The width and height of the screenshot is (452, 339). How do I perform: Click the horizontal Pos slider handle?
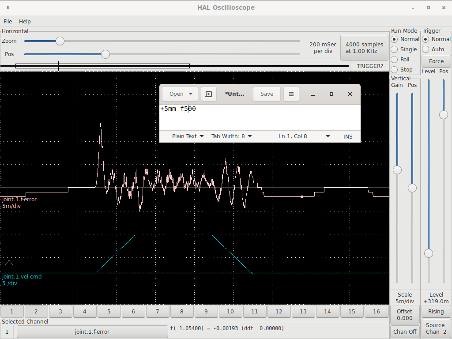(x=105, y=54)
